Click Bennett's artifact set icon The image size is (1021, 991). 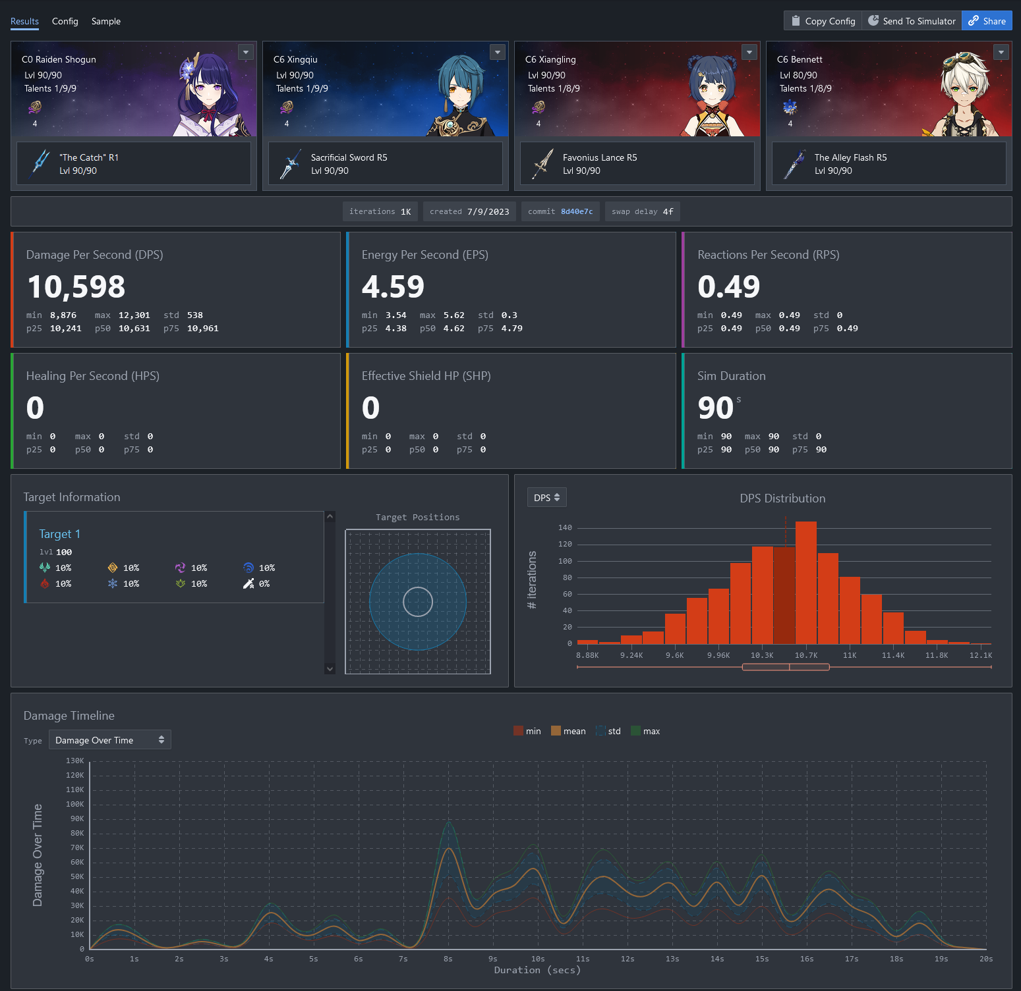pyautogui.click(x=790, y=107)
